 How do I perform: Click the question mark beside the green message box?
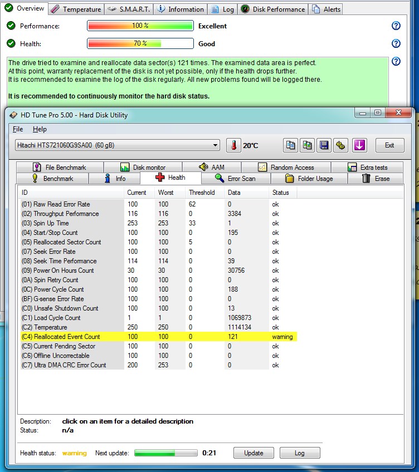(396, 61)
